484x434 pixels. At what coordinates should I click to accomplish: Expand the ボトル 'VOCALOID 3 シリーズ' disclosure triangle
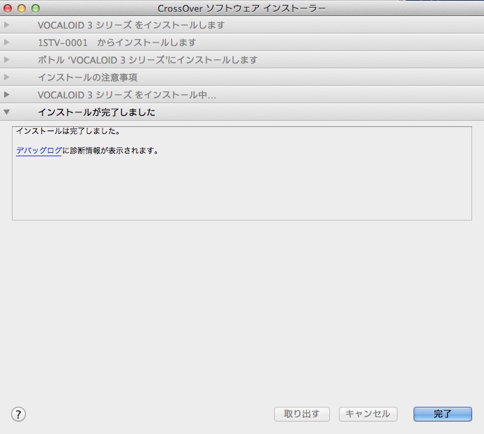(6, 59)
